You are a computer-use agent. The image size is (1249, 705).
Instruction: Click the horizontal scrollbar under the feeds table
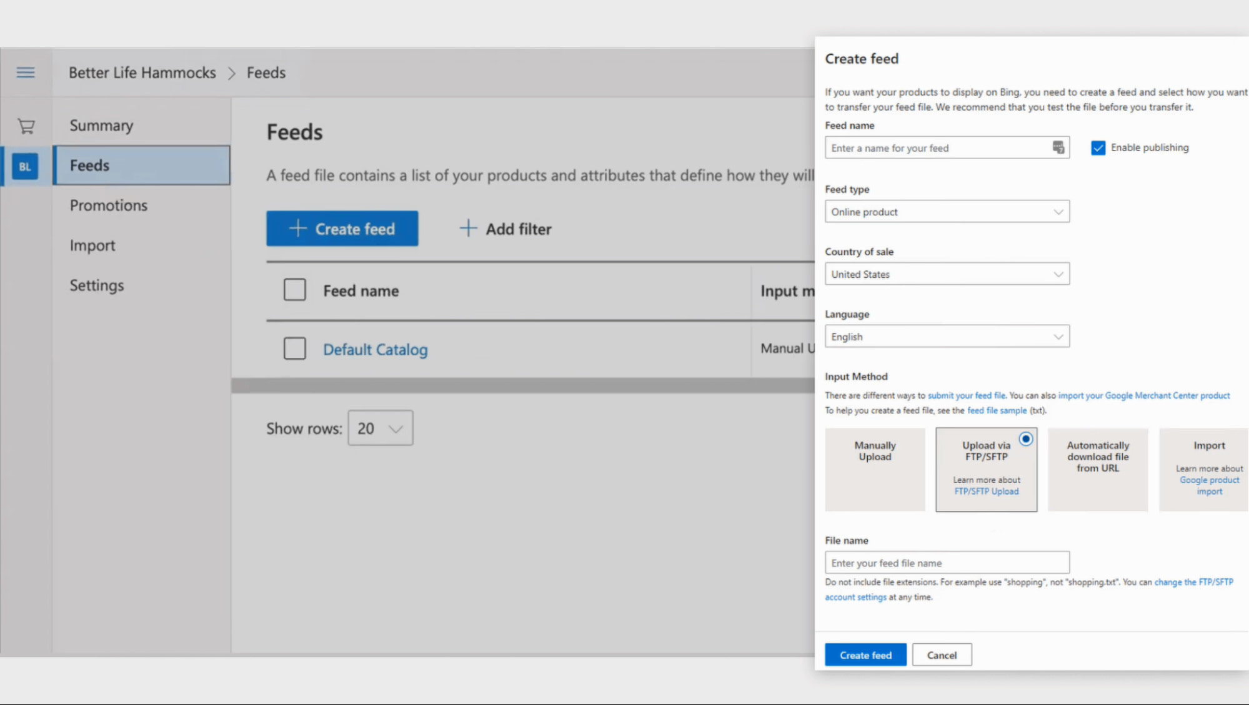(523, 385)
